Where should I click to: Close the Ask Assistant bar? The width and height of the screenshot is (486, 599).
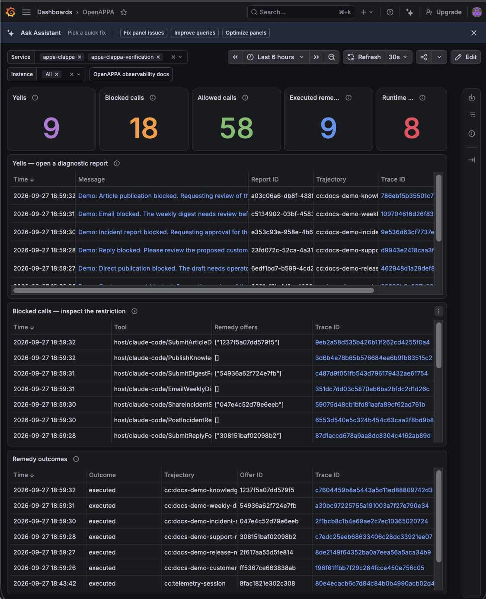click(474, 33)
